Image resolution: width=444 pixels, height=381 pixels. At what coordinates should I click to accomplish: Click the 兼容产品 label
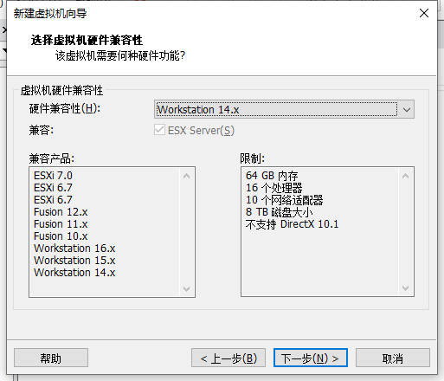(52, 158)
